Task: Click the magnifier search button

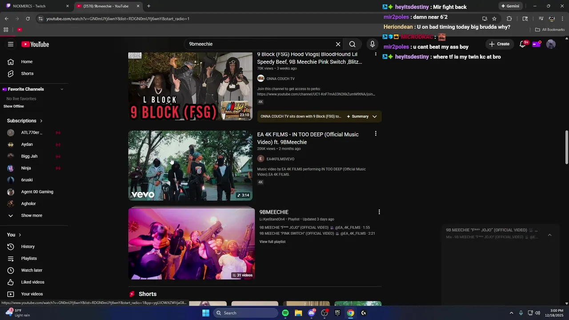Action: pyautogui.click(x=352, y=44)
